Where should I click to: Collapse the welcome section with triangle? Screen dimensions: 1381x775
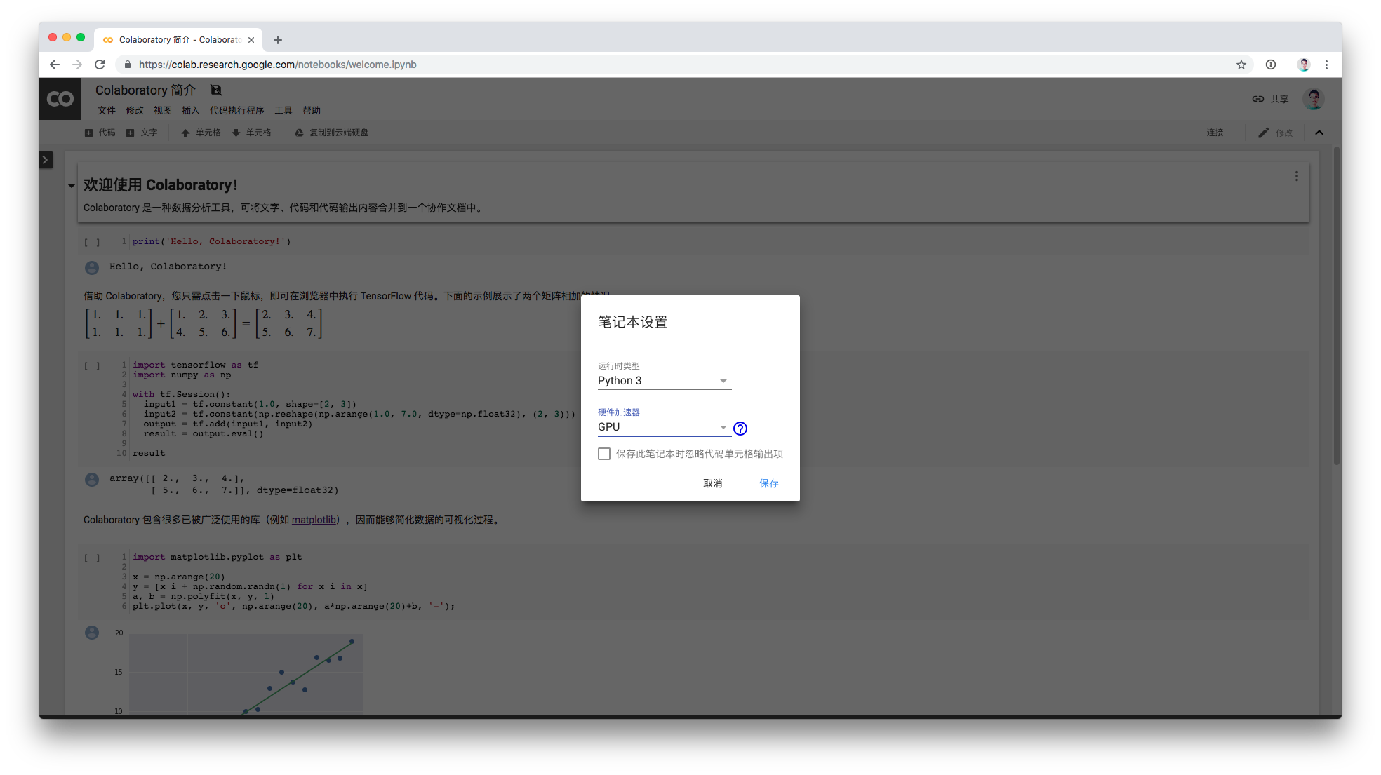(x=72, y=186)
